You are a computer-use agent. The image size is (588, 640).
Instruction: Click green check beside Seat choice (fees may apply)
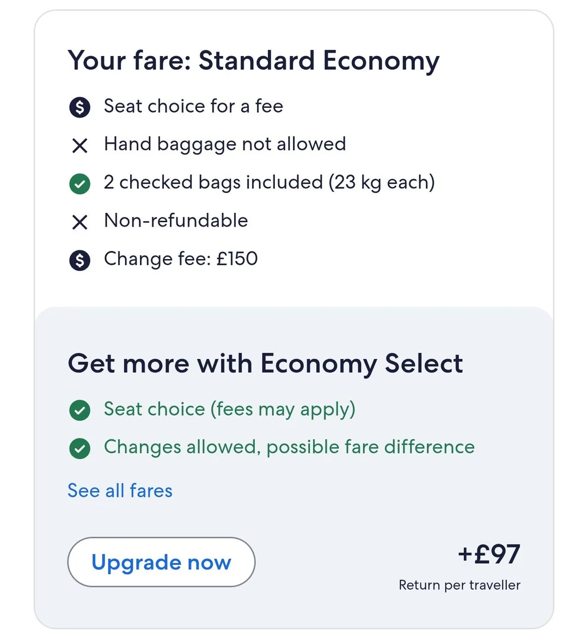pos(79,410)
